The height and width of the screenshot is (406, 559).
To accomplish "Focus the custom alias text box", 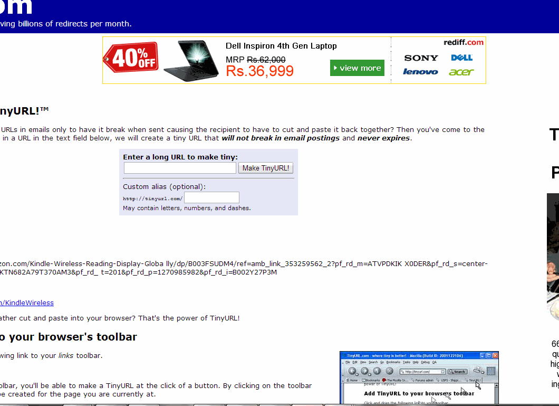I will (x=212, y=197).
